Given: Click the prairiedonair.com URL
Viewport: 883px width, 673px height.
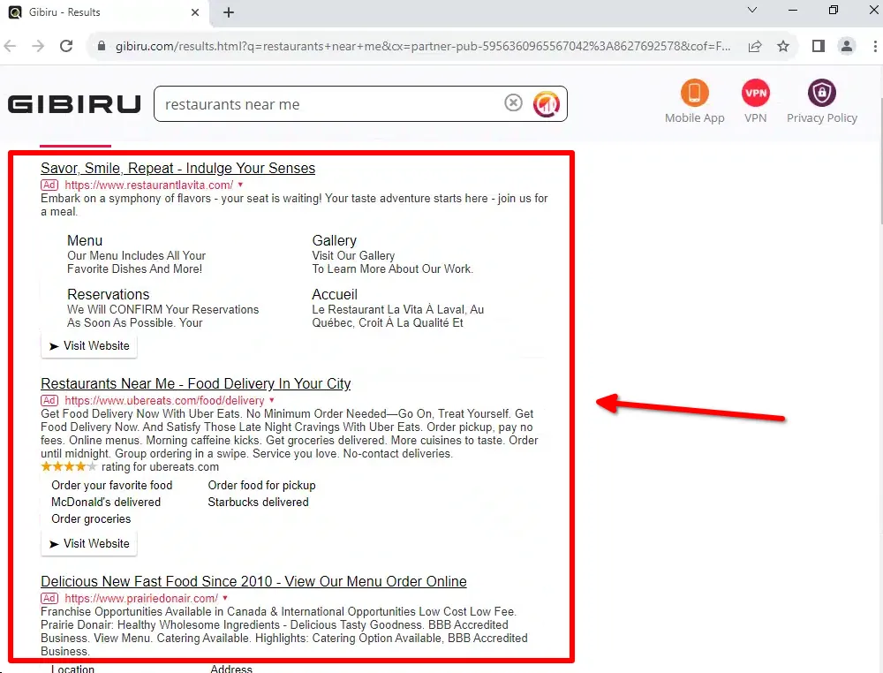Looking at the screenshot, I should (141, 599).
